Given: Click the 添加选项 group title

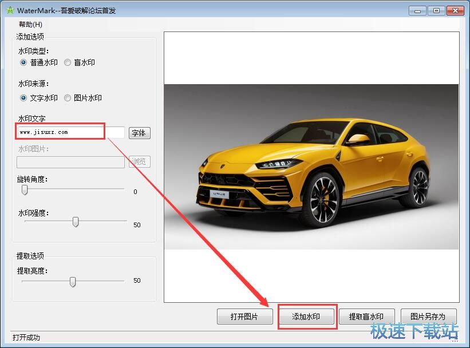Looking at the screenshot, I should (x=30, y=37).
